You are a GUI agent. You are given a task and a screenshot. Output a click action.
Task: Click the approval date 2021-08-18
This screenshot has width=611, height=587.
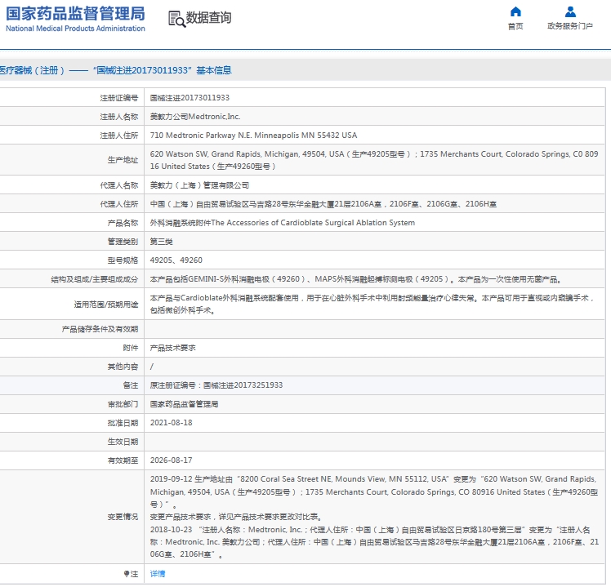coord(171,423)
